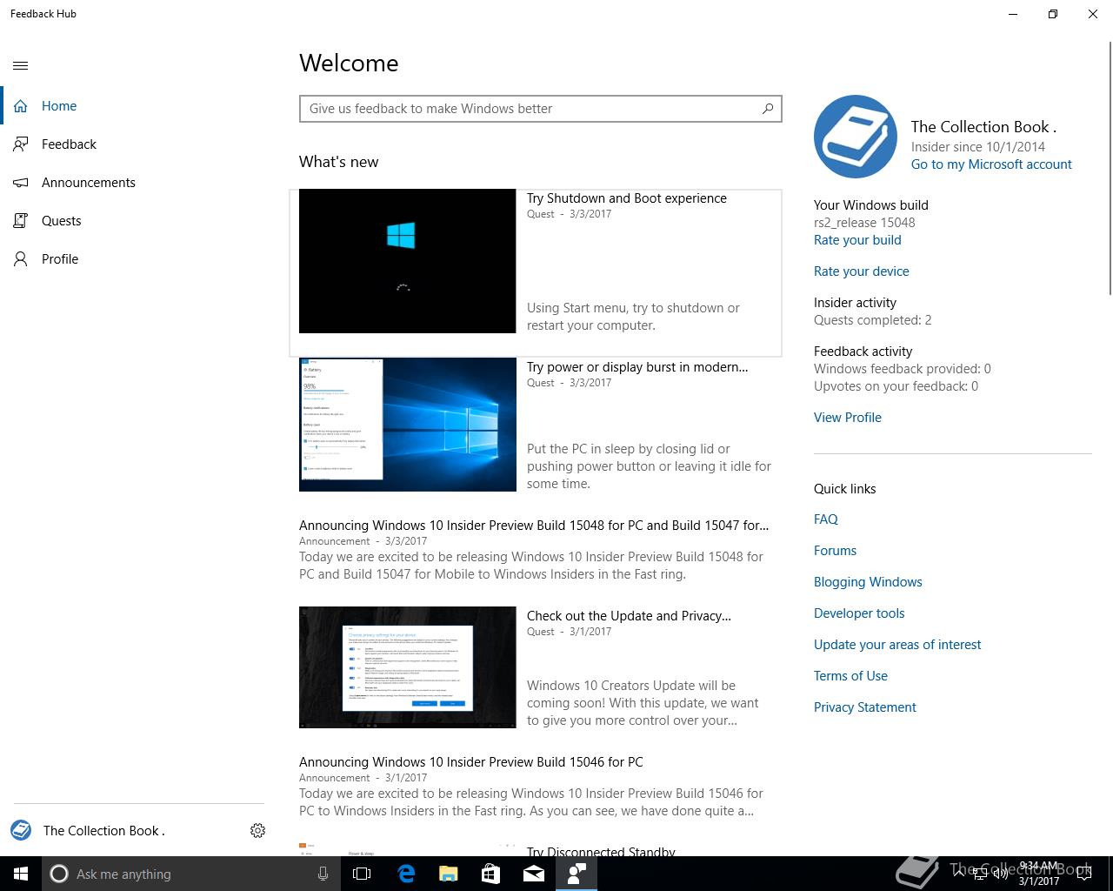This screenshot has height=891, width=1113.
Task: Click The Collection Book account name in sidebar
Action: [103, 831]
